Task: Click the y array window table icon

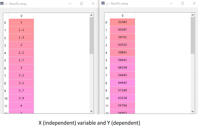Action: coord(103,4)
